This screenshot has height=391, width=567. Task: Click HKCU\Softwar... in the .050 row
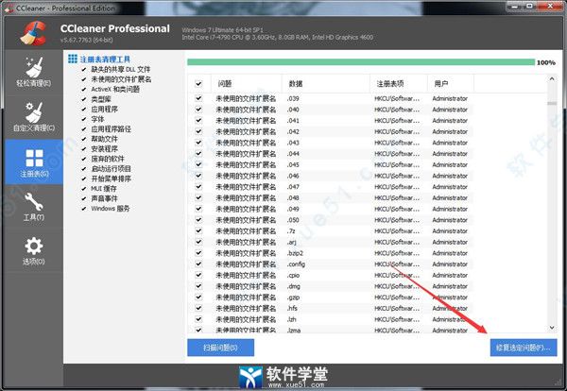397,220
